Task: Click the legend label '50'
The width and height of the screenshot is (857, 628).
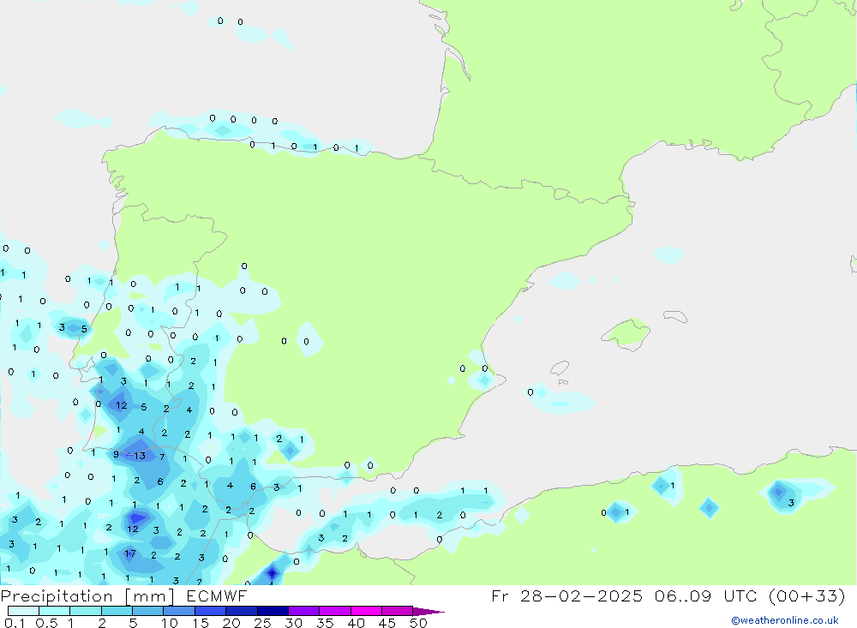Action: click(x=418, y=623)
